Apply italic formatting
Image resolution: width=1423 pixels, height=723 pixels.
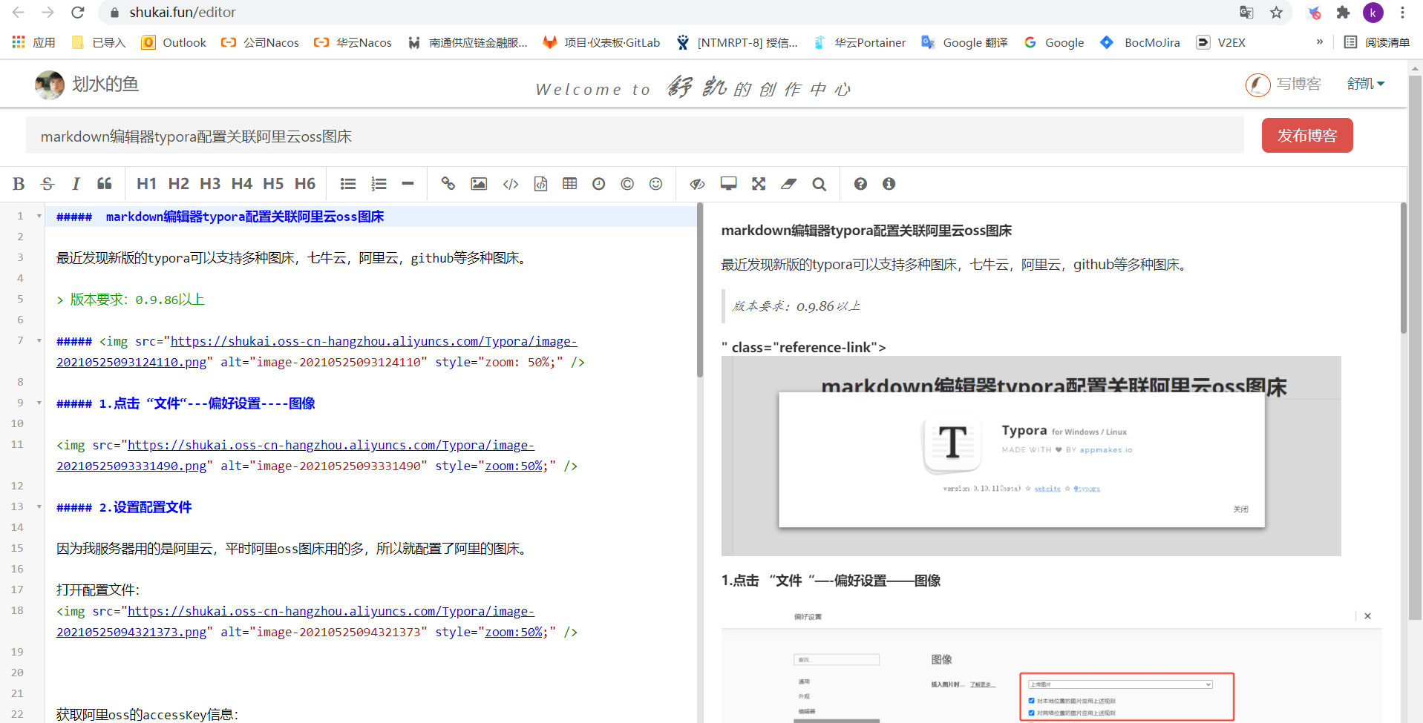click(76, 184)
